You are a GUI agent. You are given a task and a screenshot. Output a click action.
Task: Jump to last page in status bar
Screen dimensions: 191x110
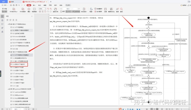point(29,109)
